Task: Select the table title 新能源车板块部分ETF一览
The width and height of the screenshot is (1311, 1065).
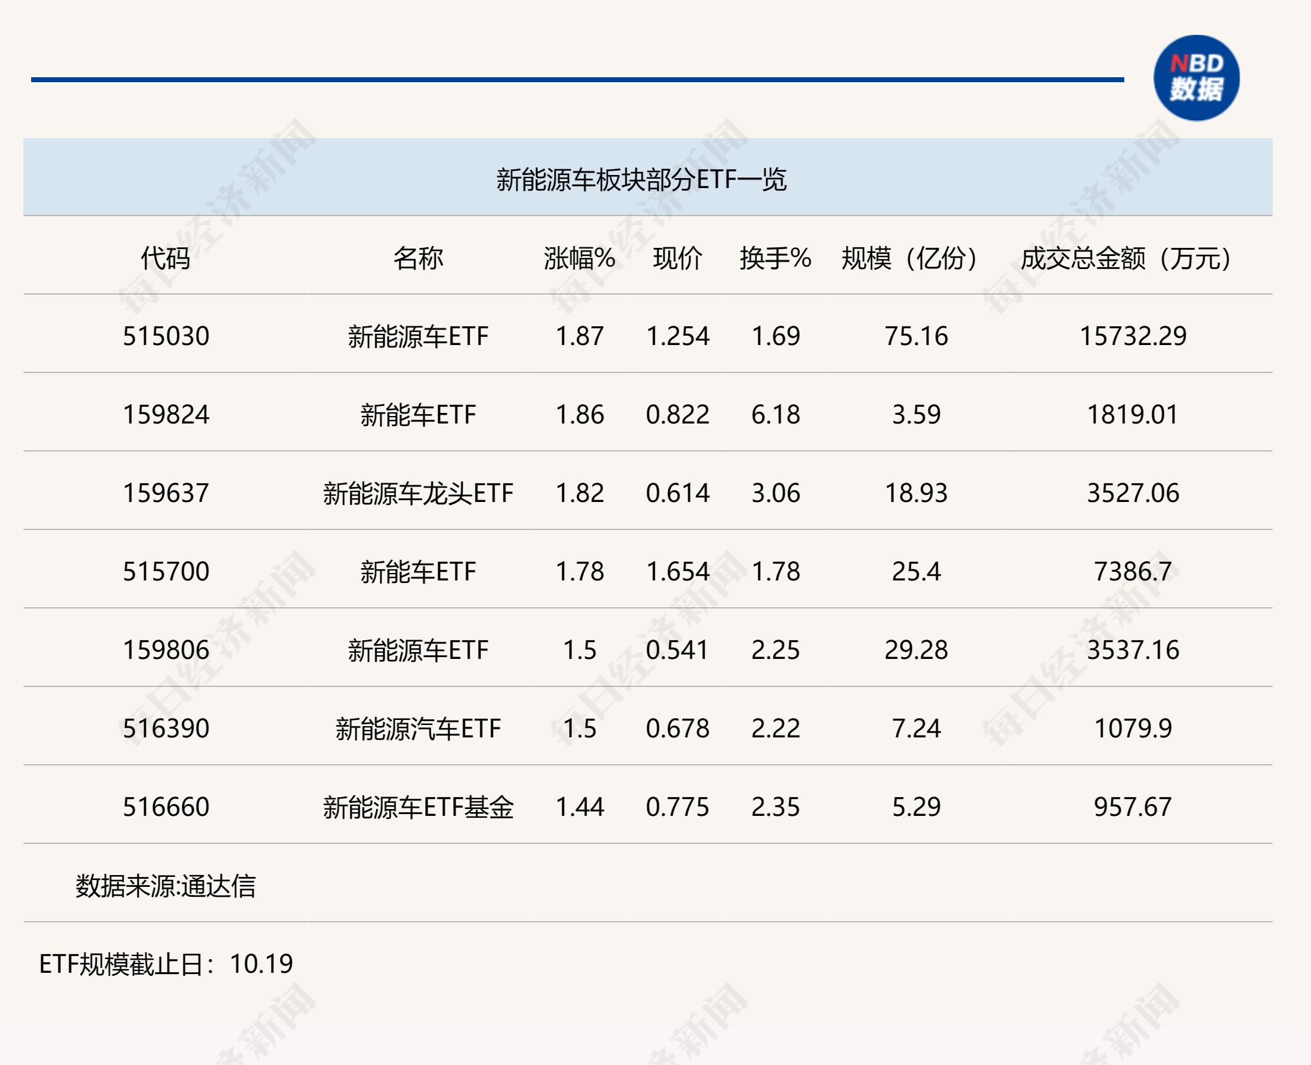Action: 641,179
